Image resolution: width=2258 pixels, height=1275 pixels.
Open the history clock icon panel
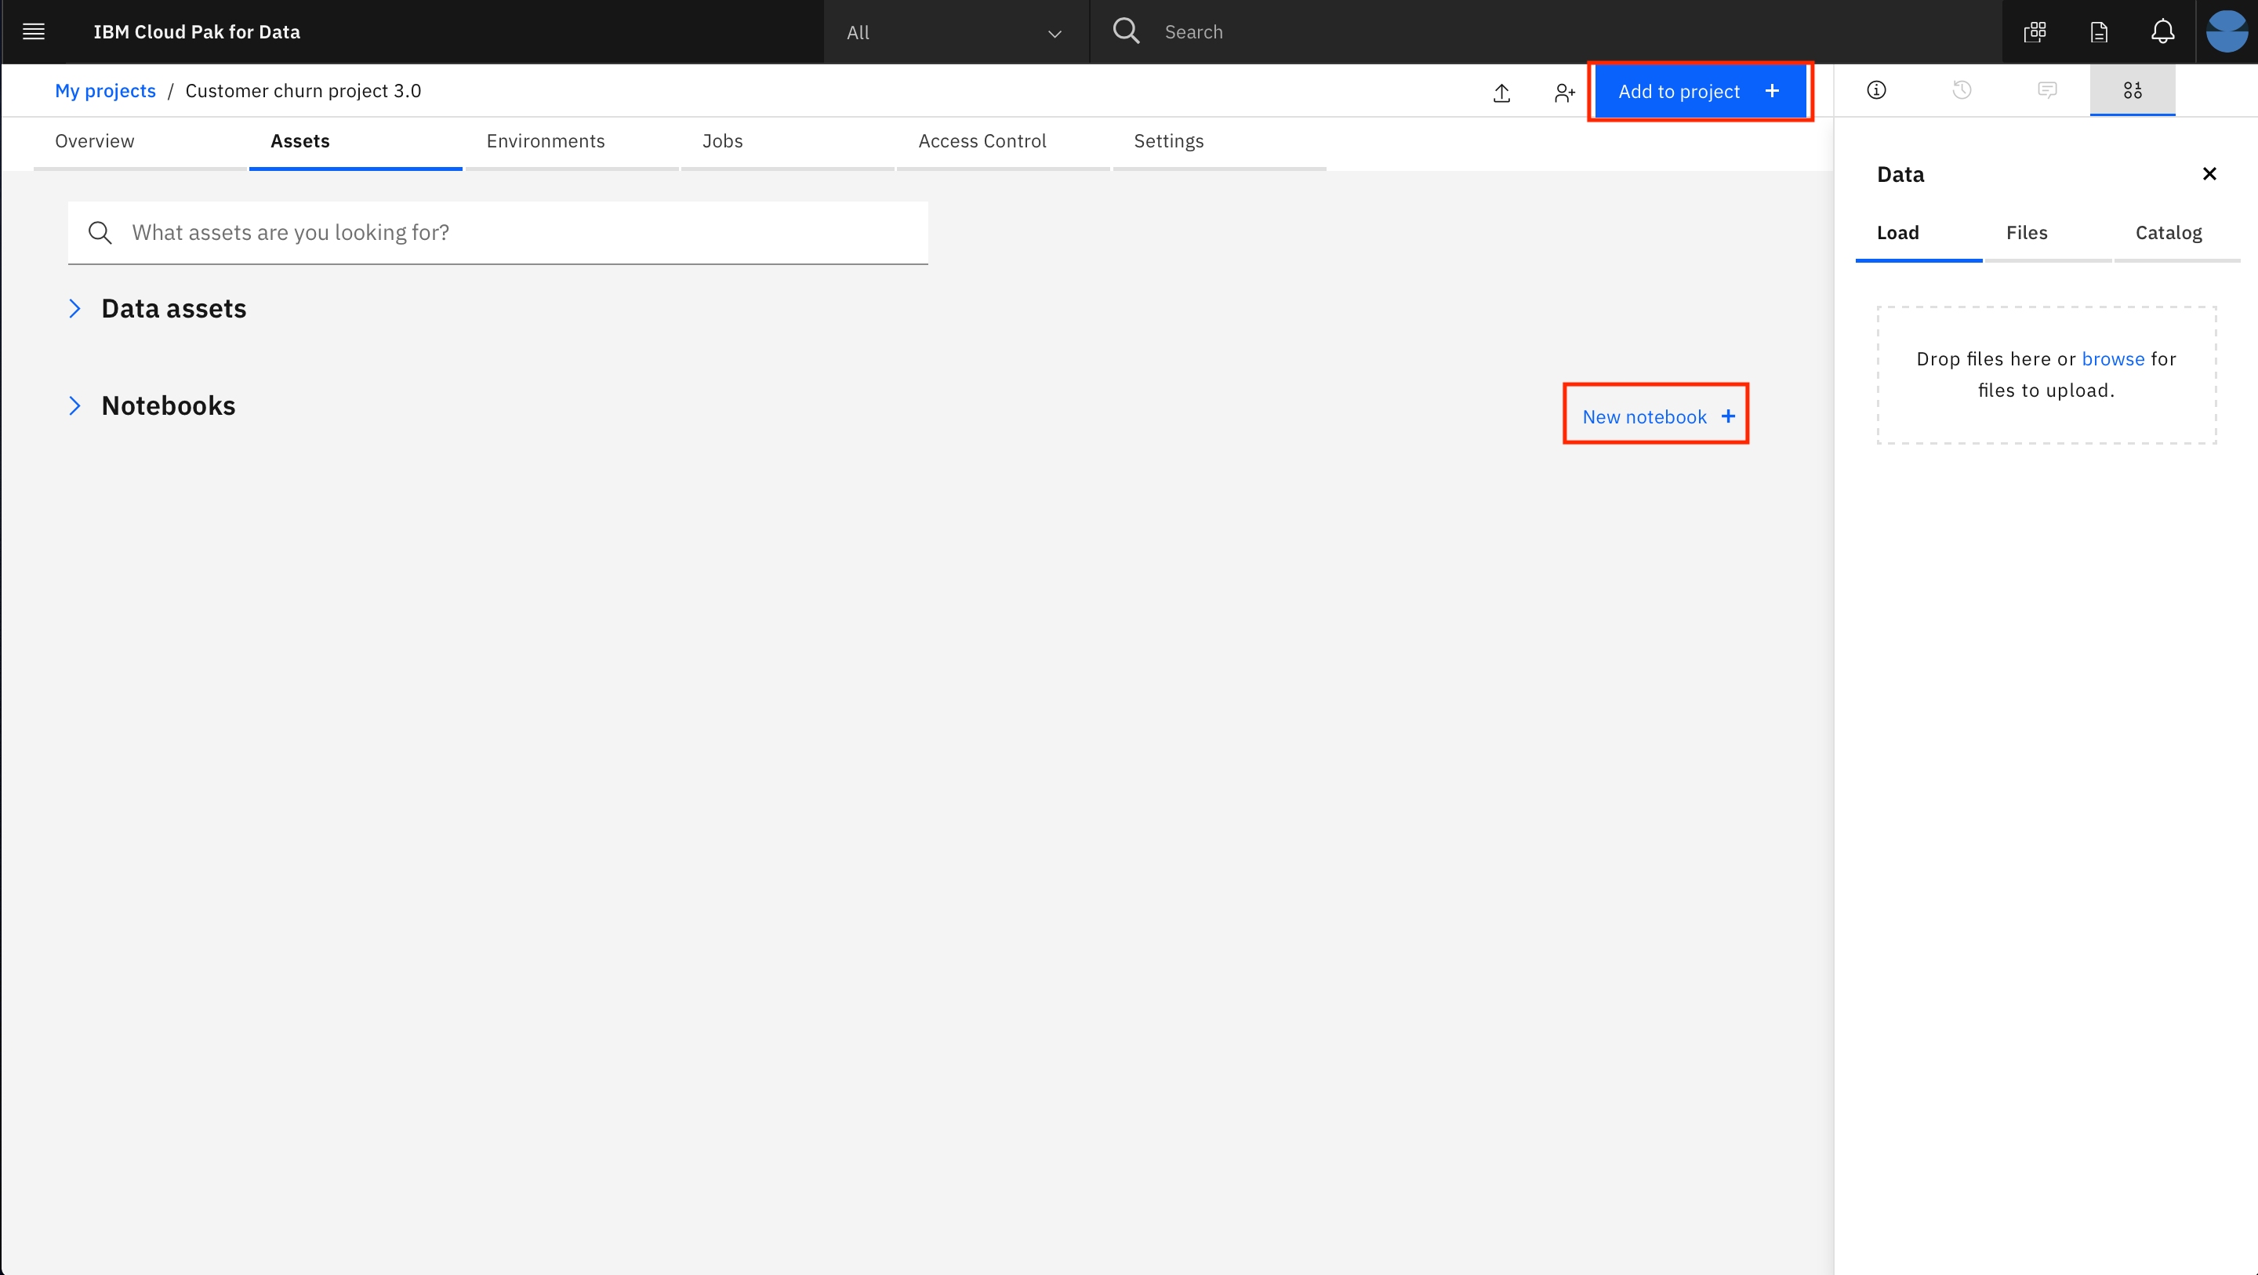tap(1962, 90)
